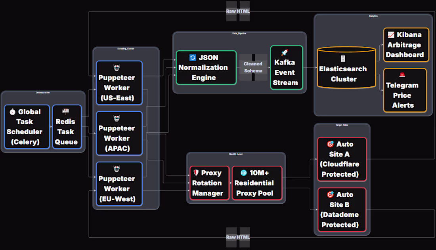Select the 'Price Alerts' text in Telegram node
Viewport: 436px width, 250px height.
pyautogui.click(x=403, y=100)
